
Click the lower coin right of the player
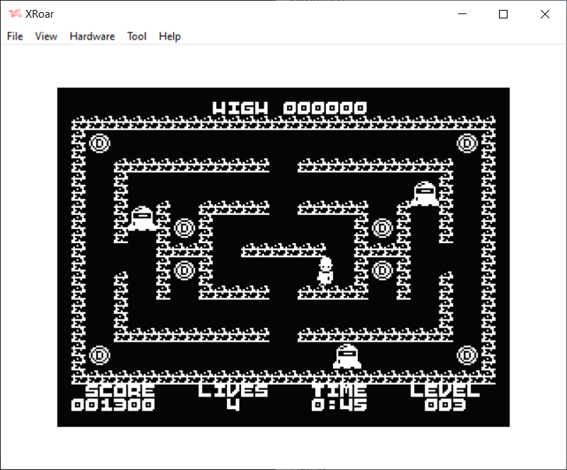click(x=382, y=270)
